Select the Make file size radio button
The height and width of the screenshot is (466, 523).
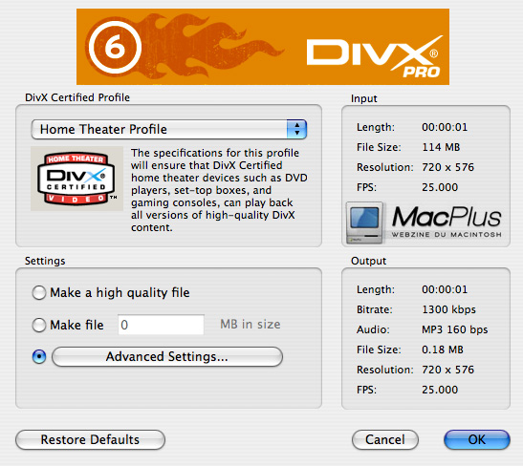coord(39,325)
